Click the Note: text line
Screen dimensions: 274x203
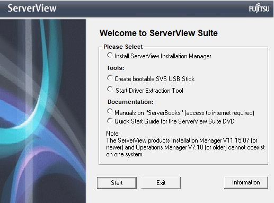113,134
